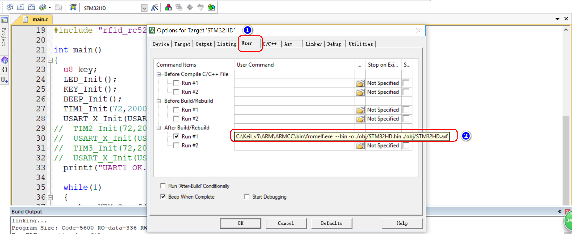Click the editor scrollbar up arrow
The height and width of the screenshot is (234, 572).
[566, 29]
